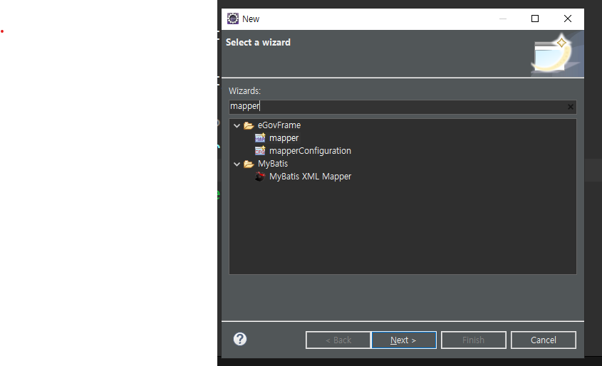602x366 pixels.
Task: Maximize the New wizard dialog
Action: tap(535, 19)
